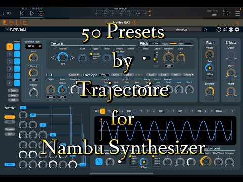The image size is (243, 182).
Task: Toggle operator E on/off square
Action: (17, 76)
